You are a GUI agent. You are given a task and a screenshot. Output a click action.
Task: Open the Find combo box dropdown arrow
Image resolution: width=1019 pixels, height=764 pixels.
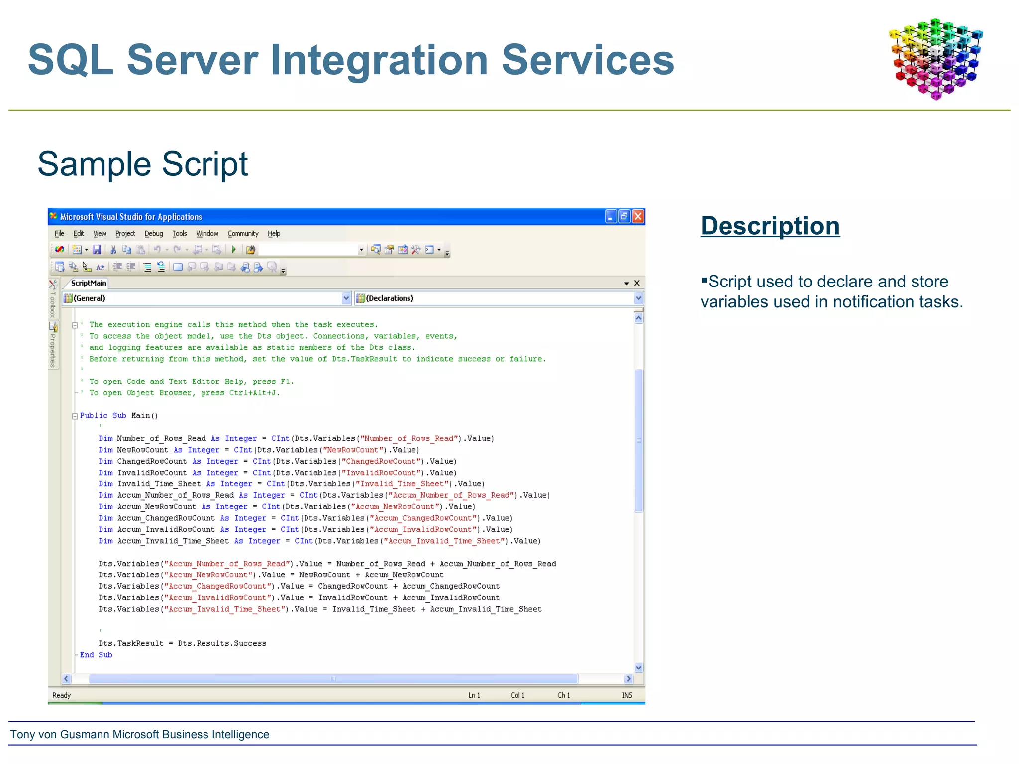click(361, 250)
